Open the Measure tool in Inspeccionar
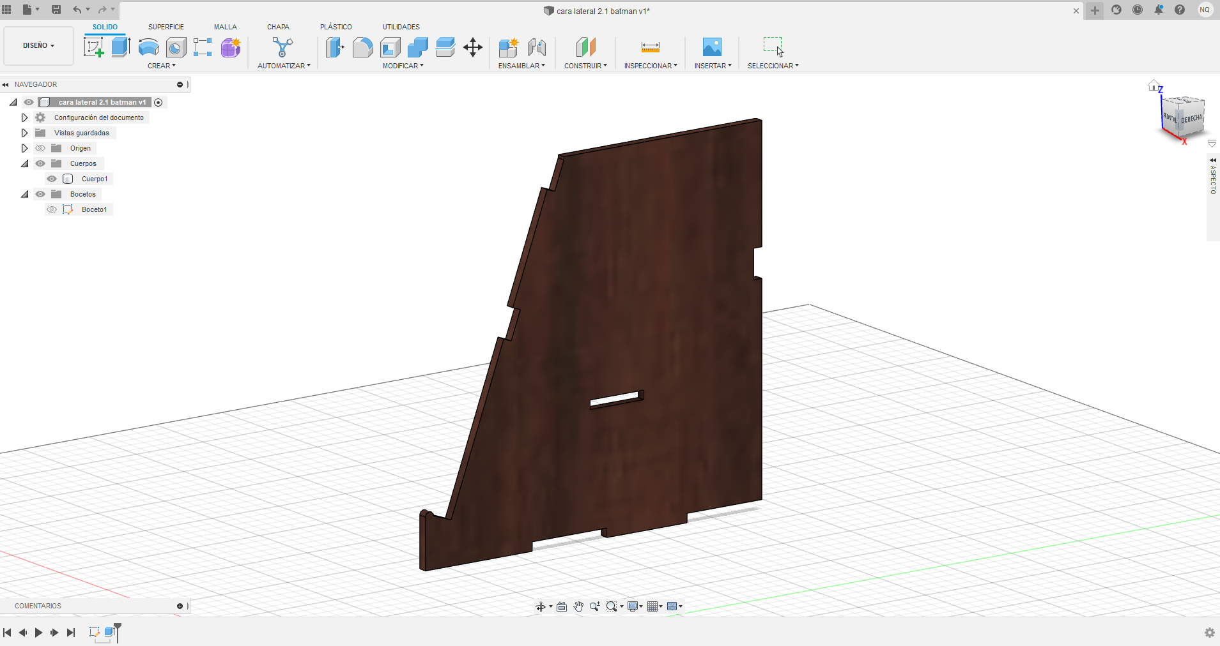Image resolution: width=1220 pixels, height=646 pixels. pyautogui.click(x=651, y=47)
